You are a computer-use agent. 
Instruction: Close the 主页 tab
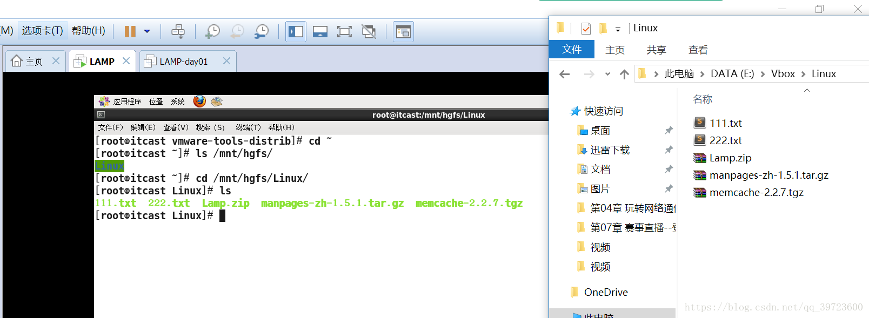pos(56,61)
